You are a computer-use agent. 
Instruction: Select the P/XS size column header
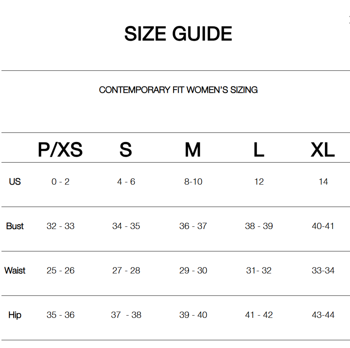60,150
